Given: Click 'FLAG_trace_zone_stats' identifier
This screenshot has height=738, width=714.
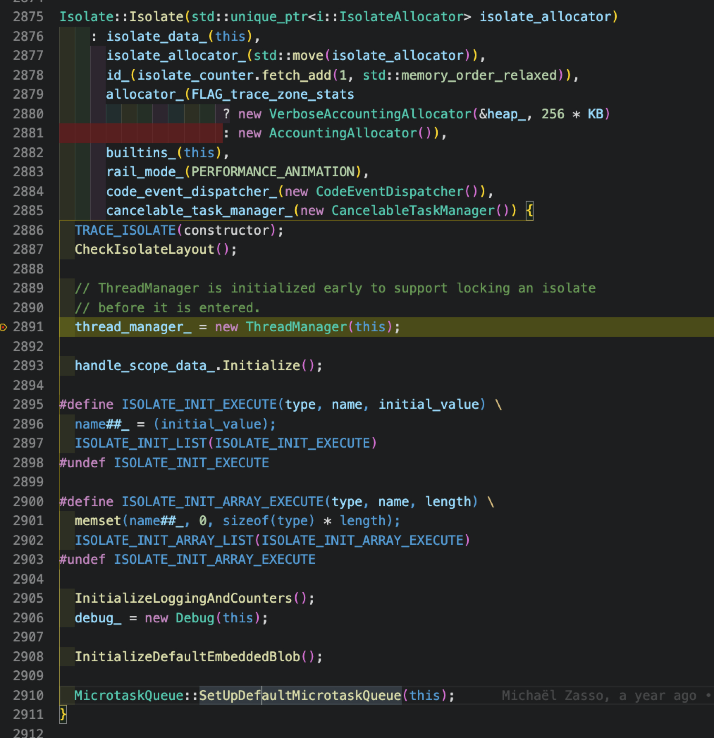Looking at the screenshot, I should (273, 94).
